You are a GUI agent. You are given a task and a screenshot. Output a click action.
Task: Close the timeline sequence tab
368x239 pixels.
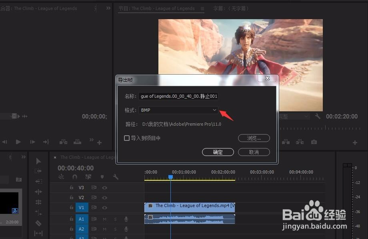[x=55, y=158]
